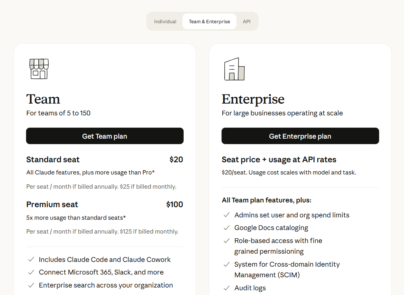The width and height of the screenshot is (404, 295).
Task: Switch to the Individual tab
Action: [x=165, y=21]
